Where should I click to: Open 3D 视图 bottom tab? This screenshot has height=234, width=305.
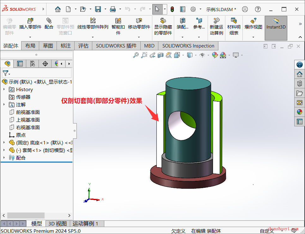pyautogui.click(x=58, y=224)
